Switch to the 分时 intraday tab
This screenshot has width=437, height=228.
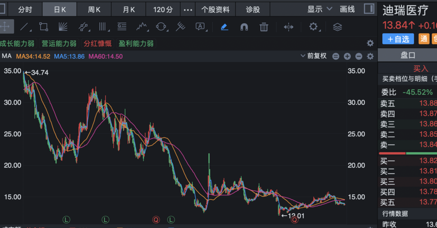25,9
